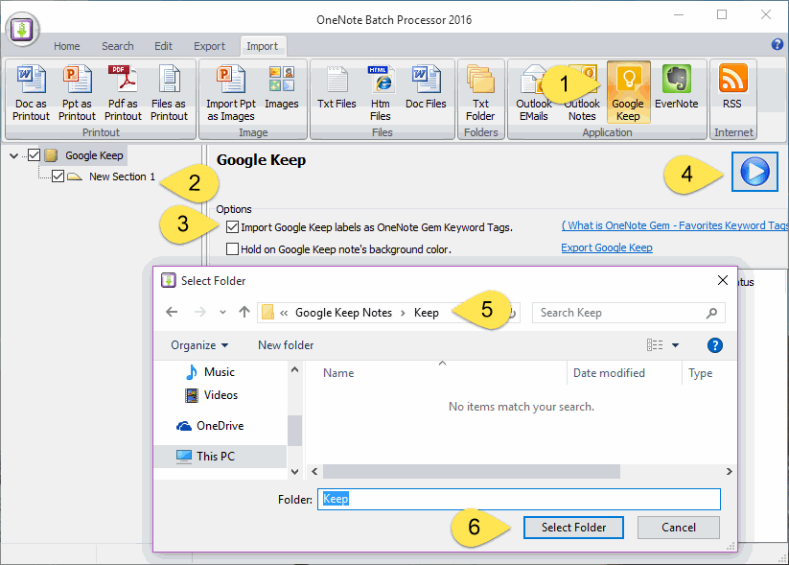
Task: Select OneDrive in navigation pane
Action: [x=220, y=426]
